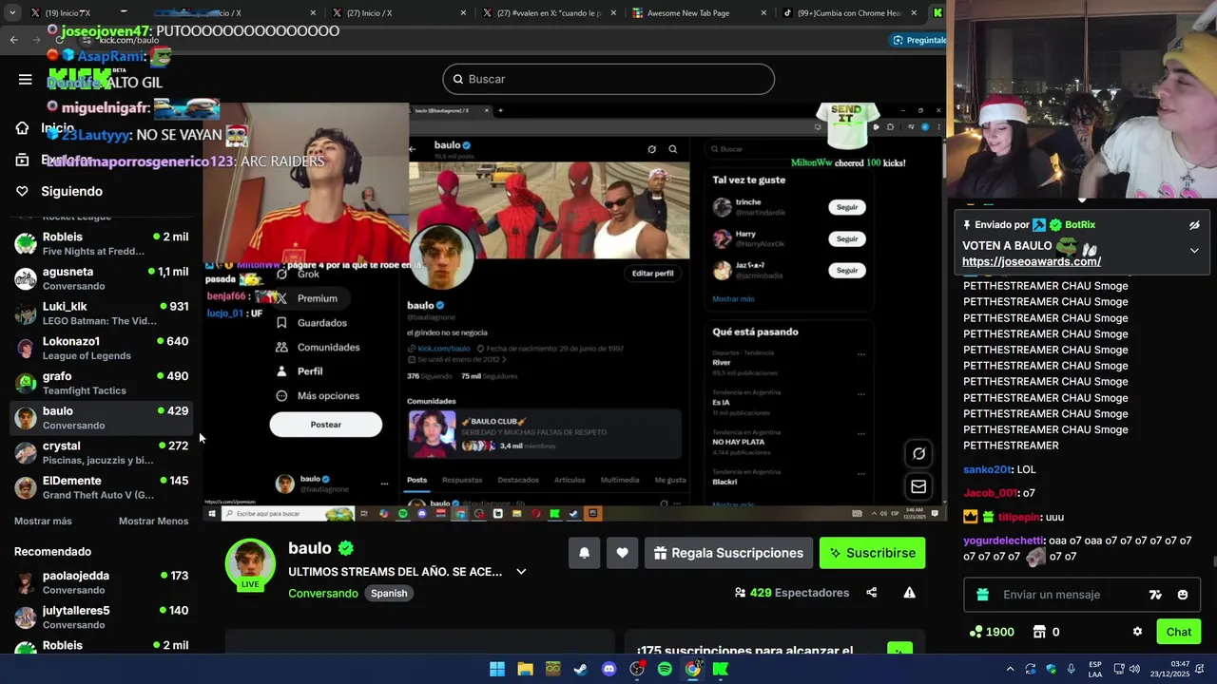
Task: Click the rotate overlay icon on video
Action: pos(918,454)
